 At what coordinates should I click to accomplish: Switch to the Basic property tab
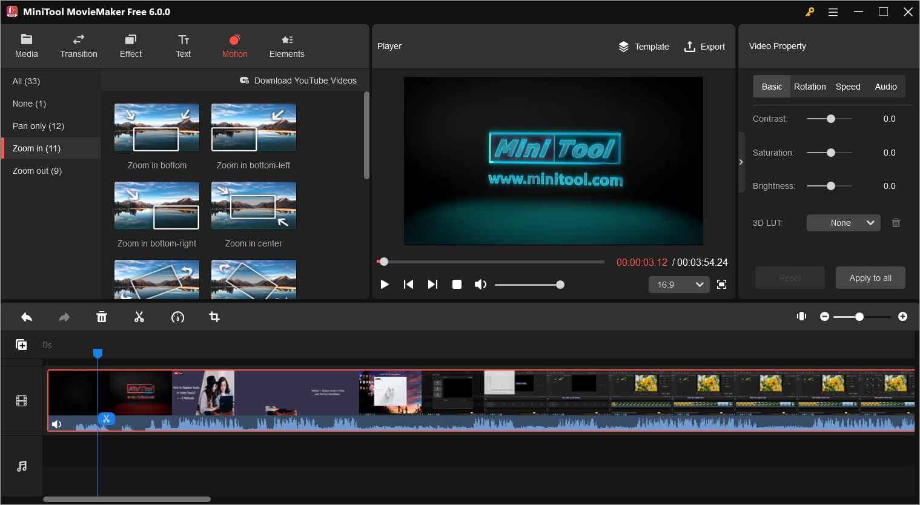pyautogui.click(x=772, y=87)
